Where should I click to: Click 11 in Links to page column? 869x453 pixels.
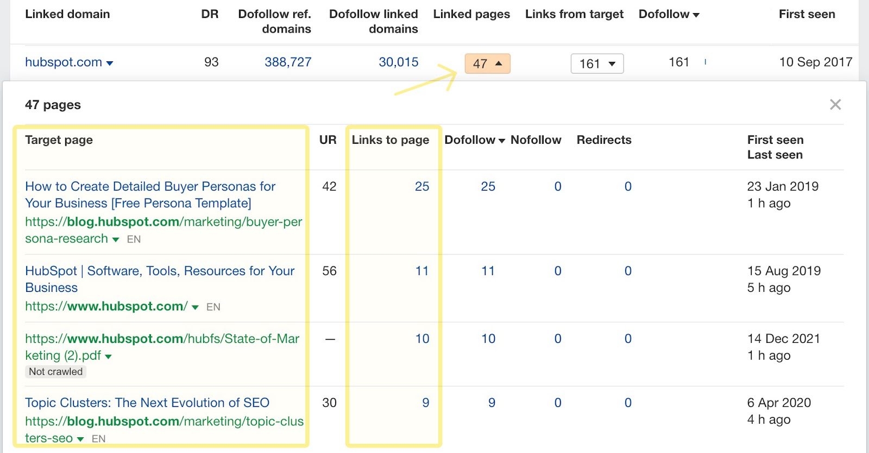click(x=422, y=271)
